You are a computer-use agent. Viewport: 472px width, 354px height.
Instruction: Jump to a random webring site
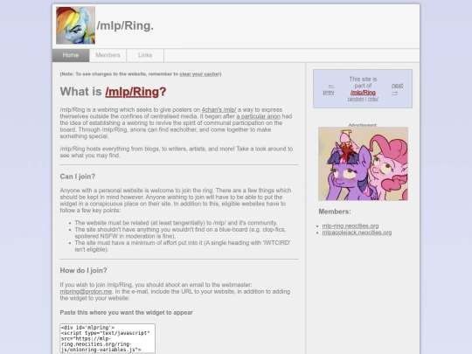[356, 99]
